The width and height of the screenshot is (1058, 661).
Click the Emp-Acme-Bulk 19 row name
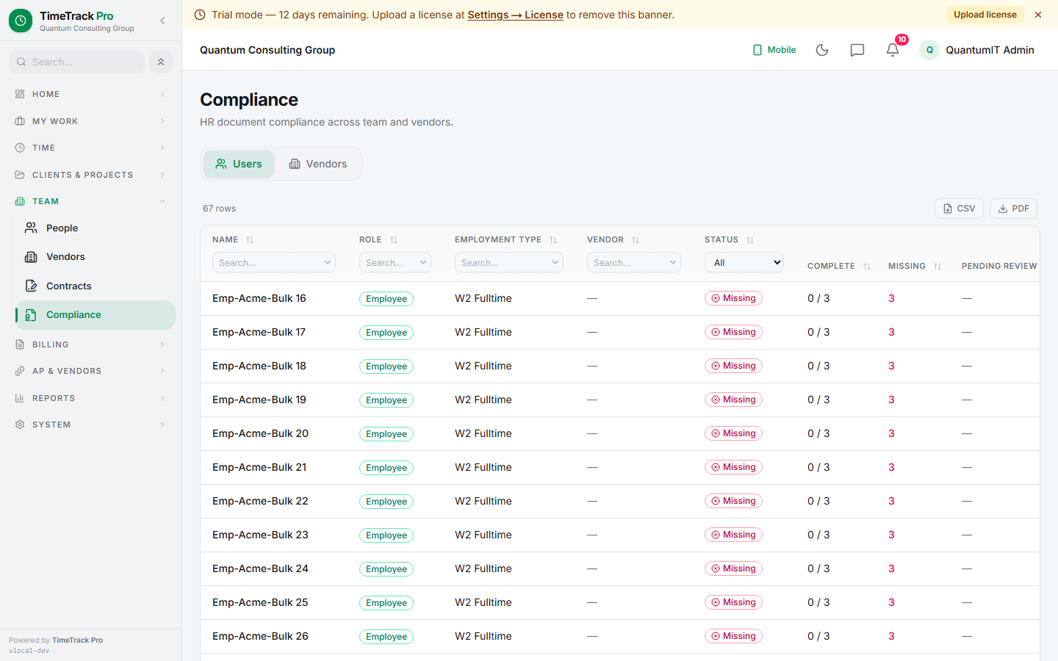259,400
